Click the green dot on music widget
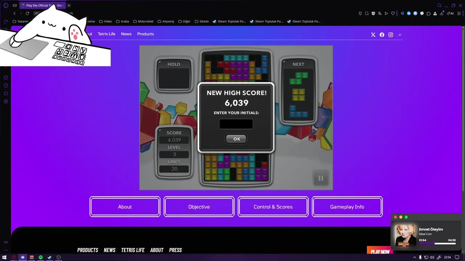Image resolution: width=465 pixels, height=261 pixels. 406,217
